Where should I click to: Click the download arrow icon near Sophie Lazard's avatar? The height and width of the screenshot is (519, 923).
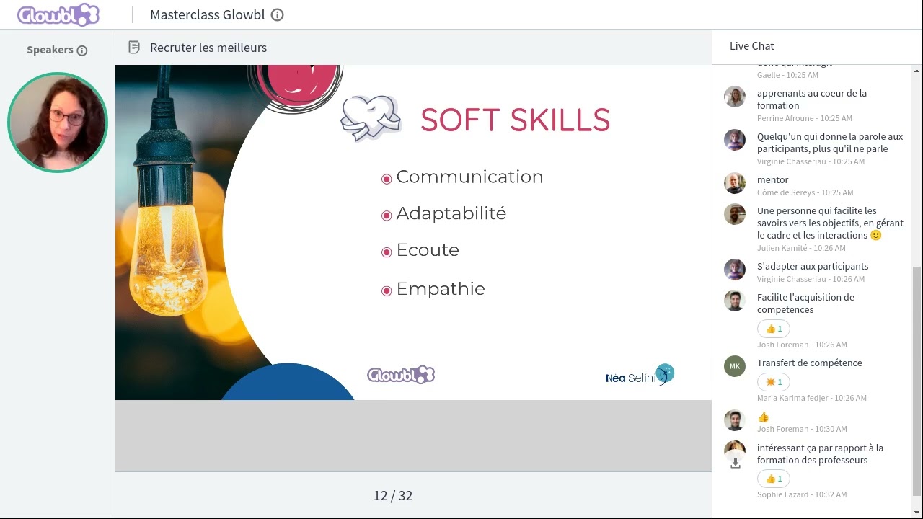tap(736, 463)
